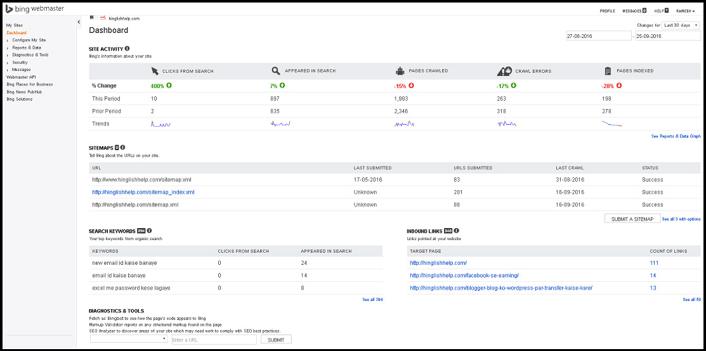706x351 pixels.
Task: Open My Sites in the sidebar
Action: pyautogui.click(x=15, y=25)
